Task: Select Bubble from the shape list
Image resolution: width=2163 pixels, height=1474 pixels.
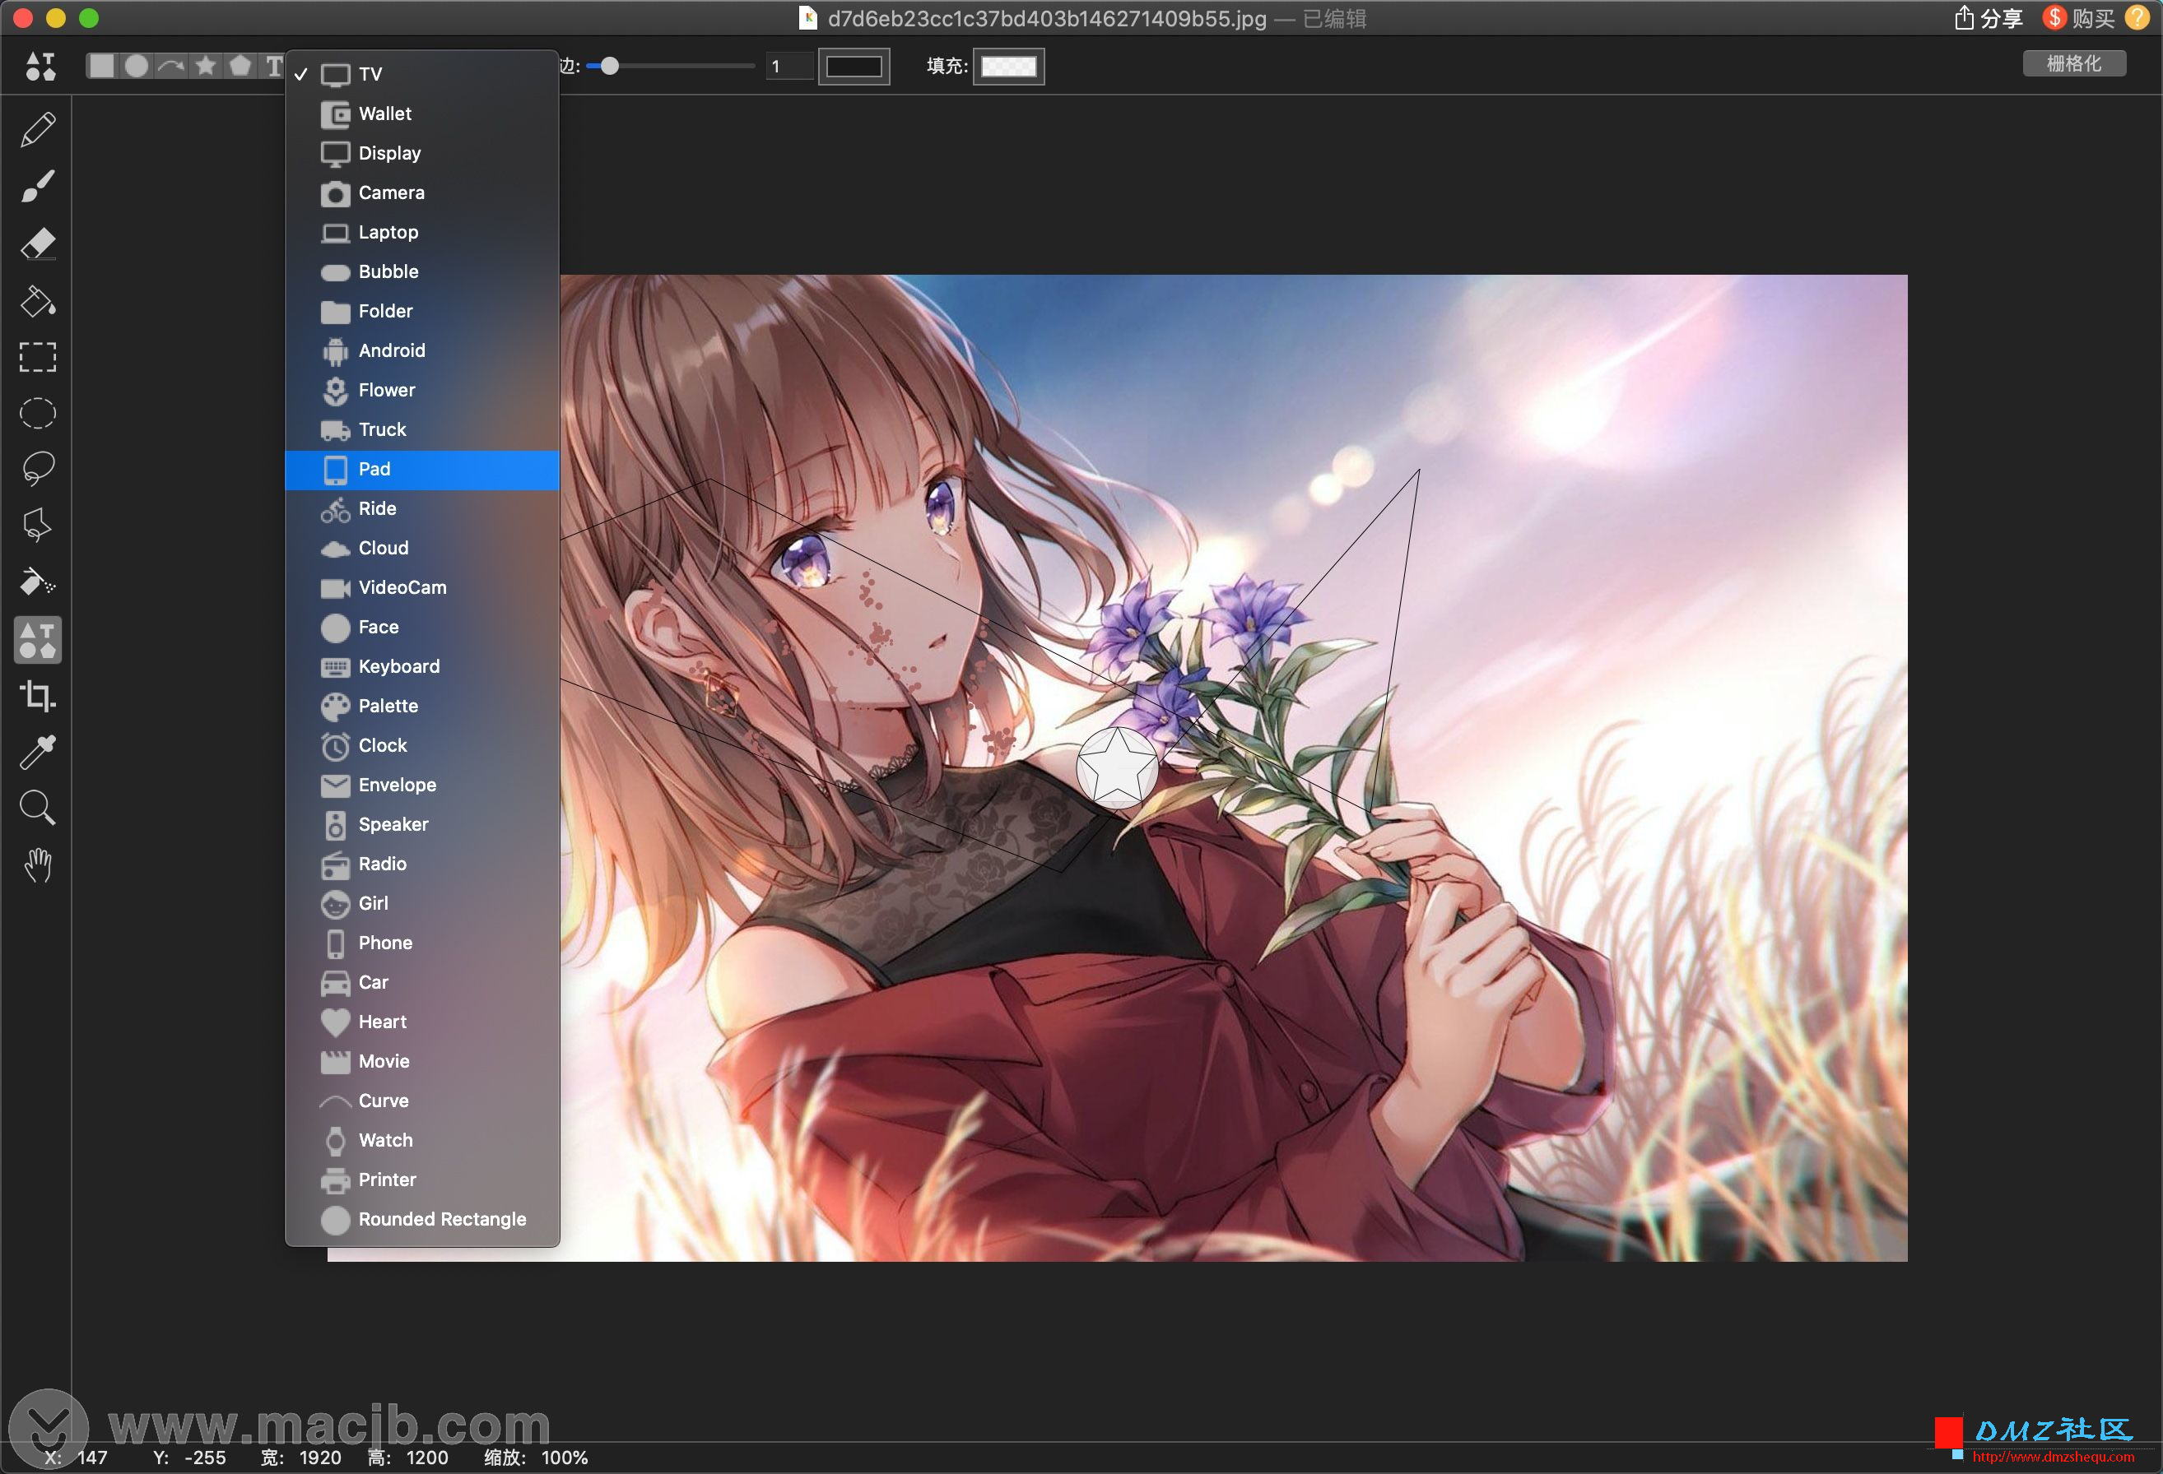Action: pos(421,271)
